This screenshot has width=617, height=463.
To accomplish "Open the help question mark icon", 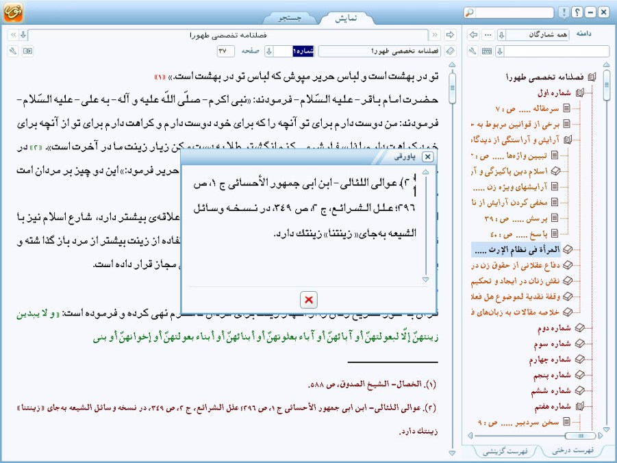I will tap(577, 12).
